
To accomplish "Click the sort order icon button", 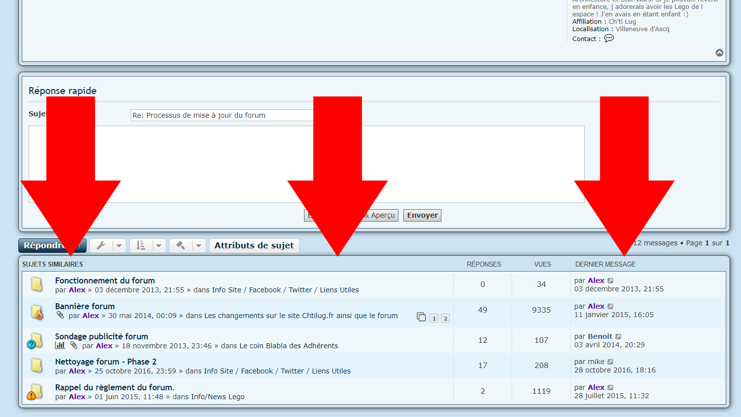I will pyautogui.click(x=141, y=245).
